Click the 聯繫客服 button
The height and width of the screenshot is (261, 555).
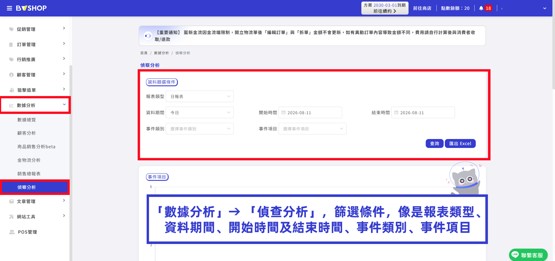tap(528, 255)
